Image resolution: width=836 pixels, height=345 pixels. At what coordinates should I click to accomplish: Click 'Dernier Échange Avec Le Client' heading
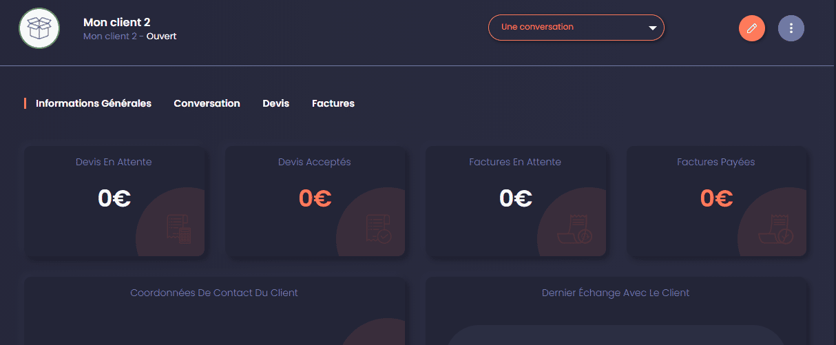click(x=616, y=293)
